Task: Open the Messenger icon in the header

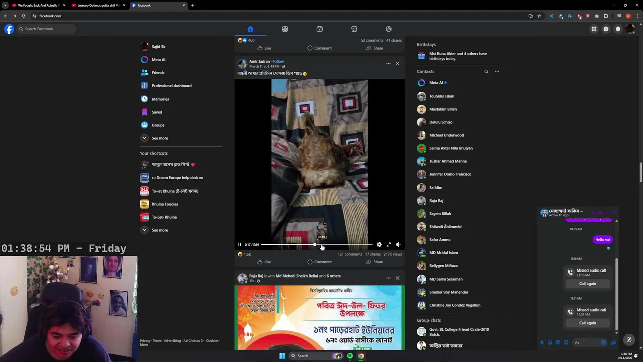Action: click(606, 29)
